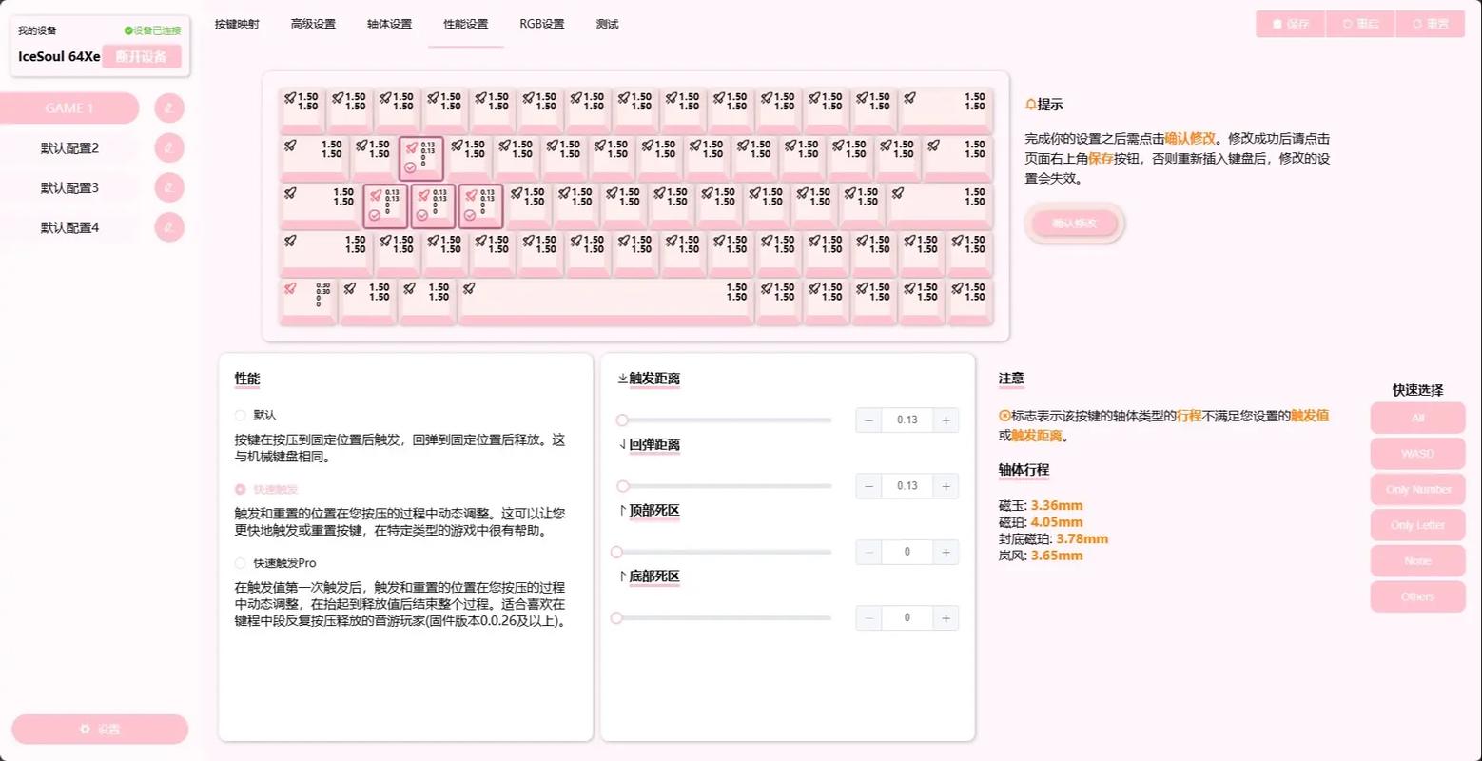Screen dimensions: 1482x761
Task: Click the 重启 restart icon button
Action: pyautogui.click(x=1360, y=24)
